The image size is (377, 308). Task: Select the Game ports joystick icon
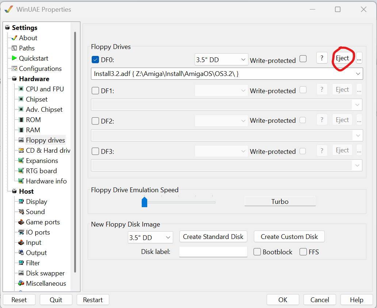click(x=21, y=222)
